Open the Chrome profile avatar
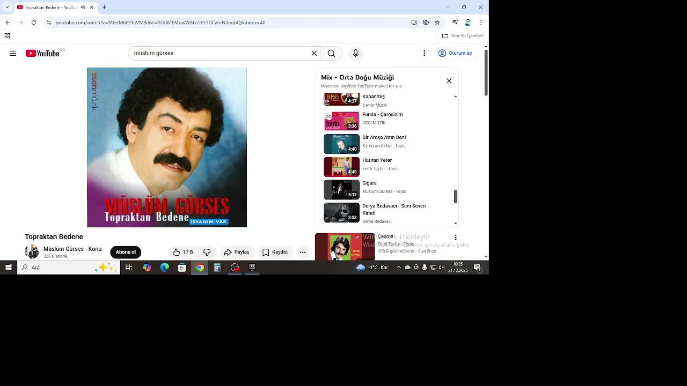This screenshot has height=386, width=687. (467, 23)
